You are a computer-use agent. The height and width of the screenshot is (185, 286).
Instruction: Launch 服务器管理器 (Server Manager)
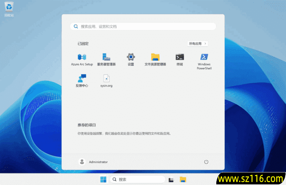pyautogui.click(x=106, y=57)
